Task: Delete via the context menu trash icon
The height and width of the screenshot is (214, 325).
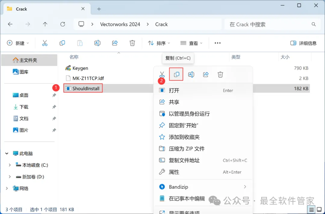Action: pyautogui.click(x=220, y=74)
